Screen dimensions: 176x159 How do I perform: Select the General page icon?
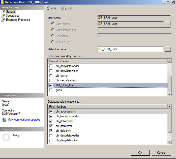click(3, 12)
